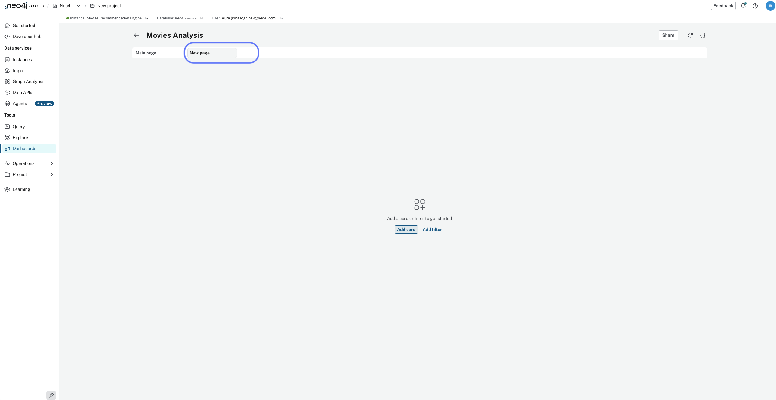Switch to the Main page tab
Viewport: 776px width, 400px height.
[x=145, y=53]
